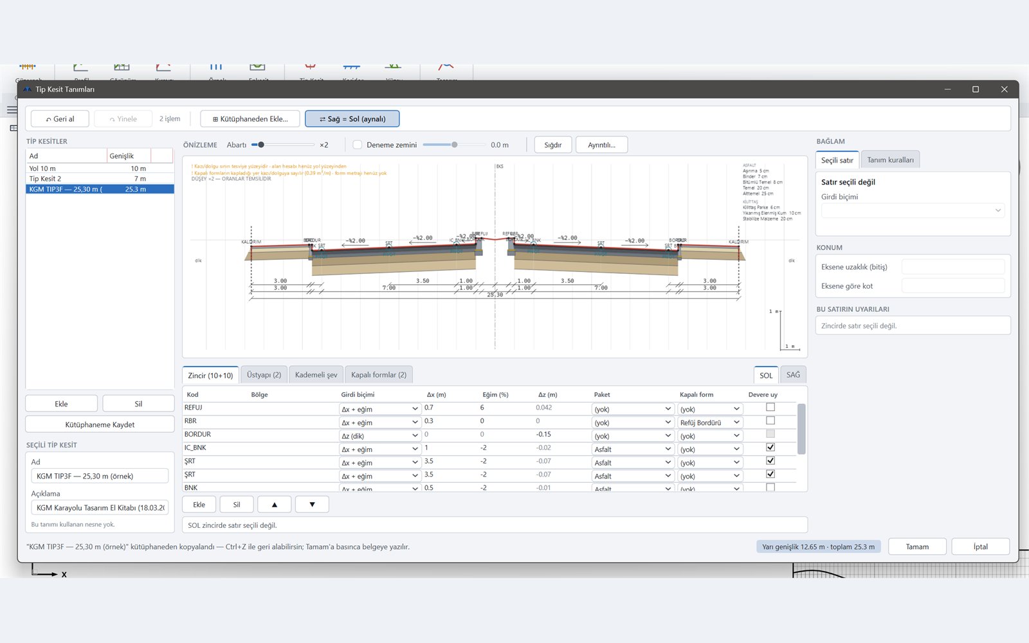1029x643 pixels.
Task: Click the Tip Kesit Tanımları title bar app icon
Action: [x=27, y=89]
